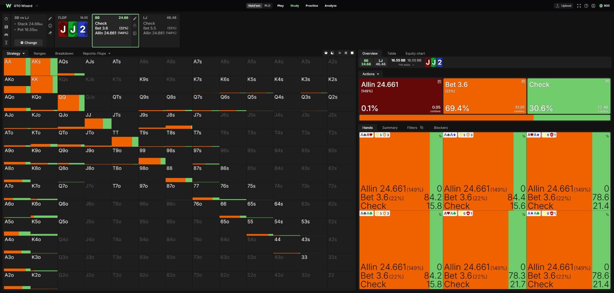Click the Upload button
Viewport: 614px width, 293px height.
pyautogui.click(x=563, y=6)
